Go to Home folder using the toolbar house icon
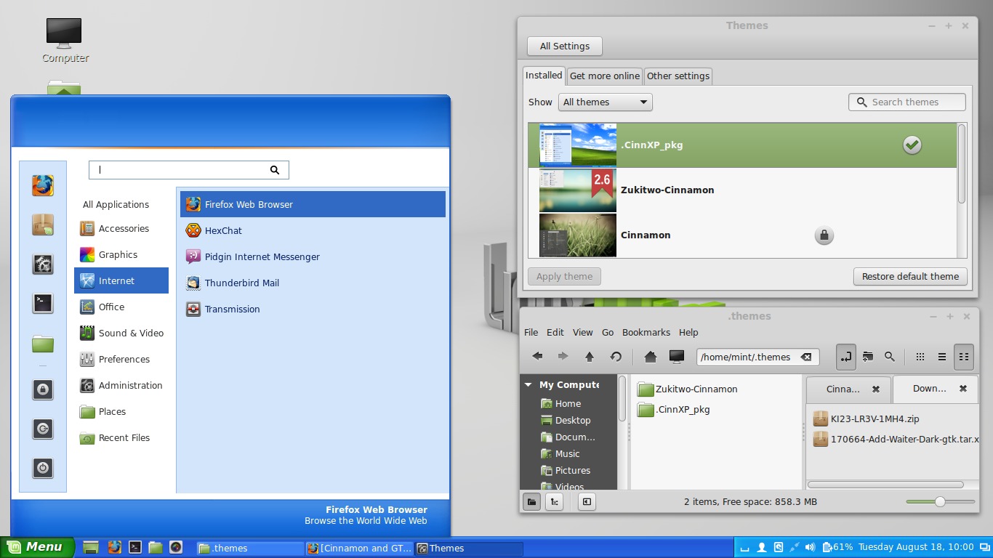The image size is (993, 558). click(651, 357)
